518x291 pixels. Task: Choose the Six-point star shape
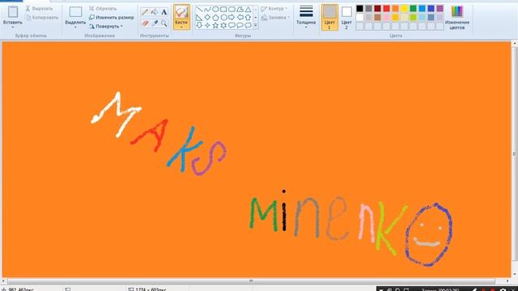click(223, 25)
